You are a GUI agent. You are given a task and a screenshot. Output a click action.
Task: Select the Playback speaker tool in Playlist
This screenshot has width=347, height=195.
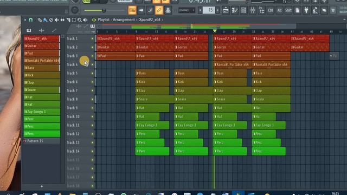pos(85,20)
